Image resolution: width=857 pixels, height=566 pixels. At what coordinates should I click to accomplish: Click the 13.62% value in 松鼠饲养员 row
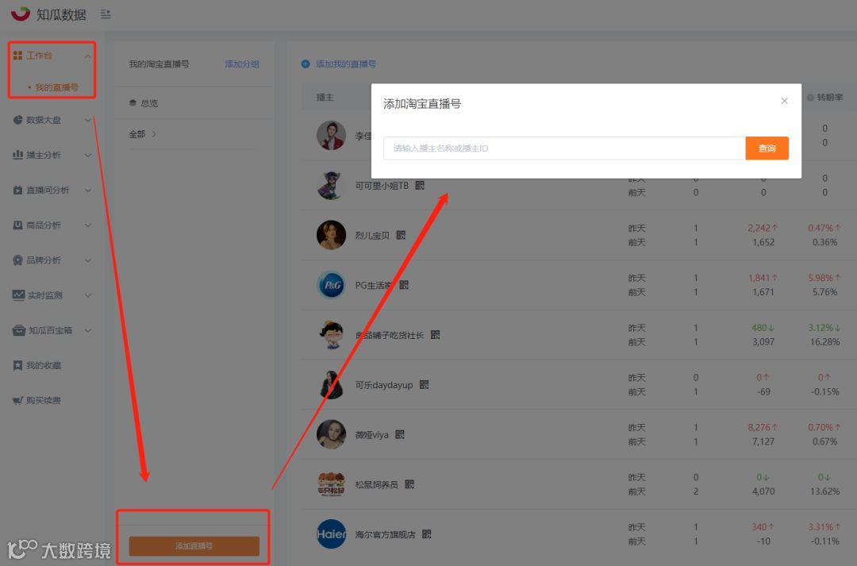[824, 491]
